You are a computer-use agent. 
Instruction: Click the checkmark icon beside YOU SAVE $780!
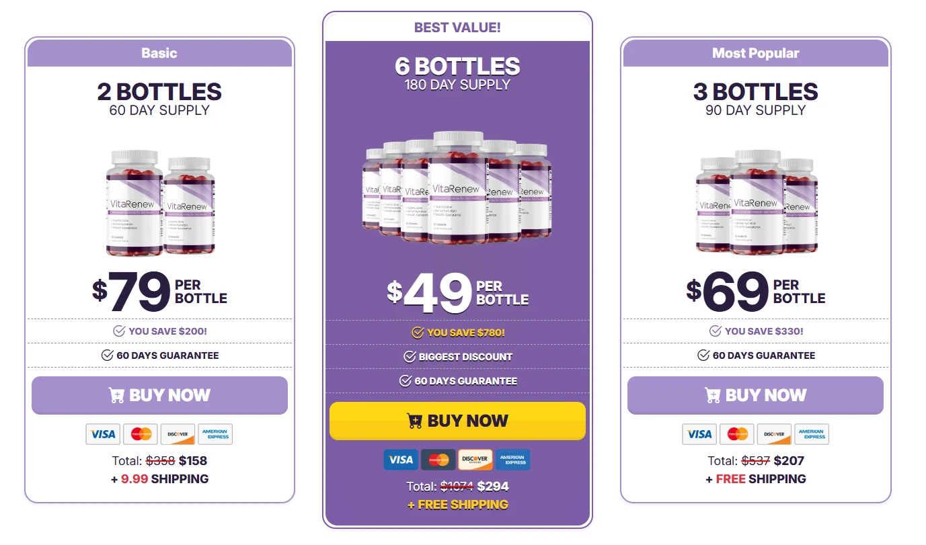417,332
